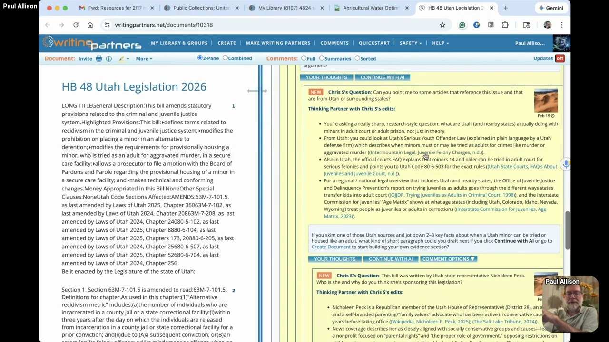Click the top Continue With AI button

pos(383,77)
